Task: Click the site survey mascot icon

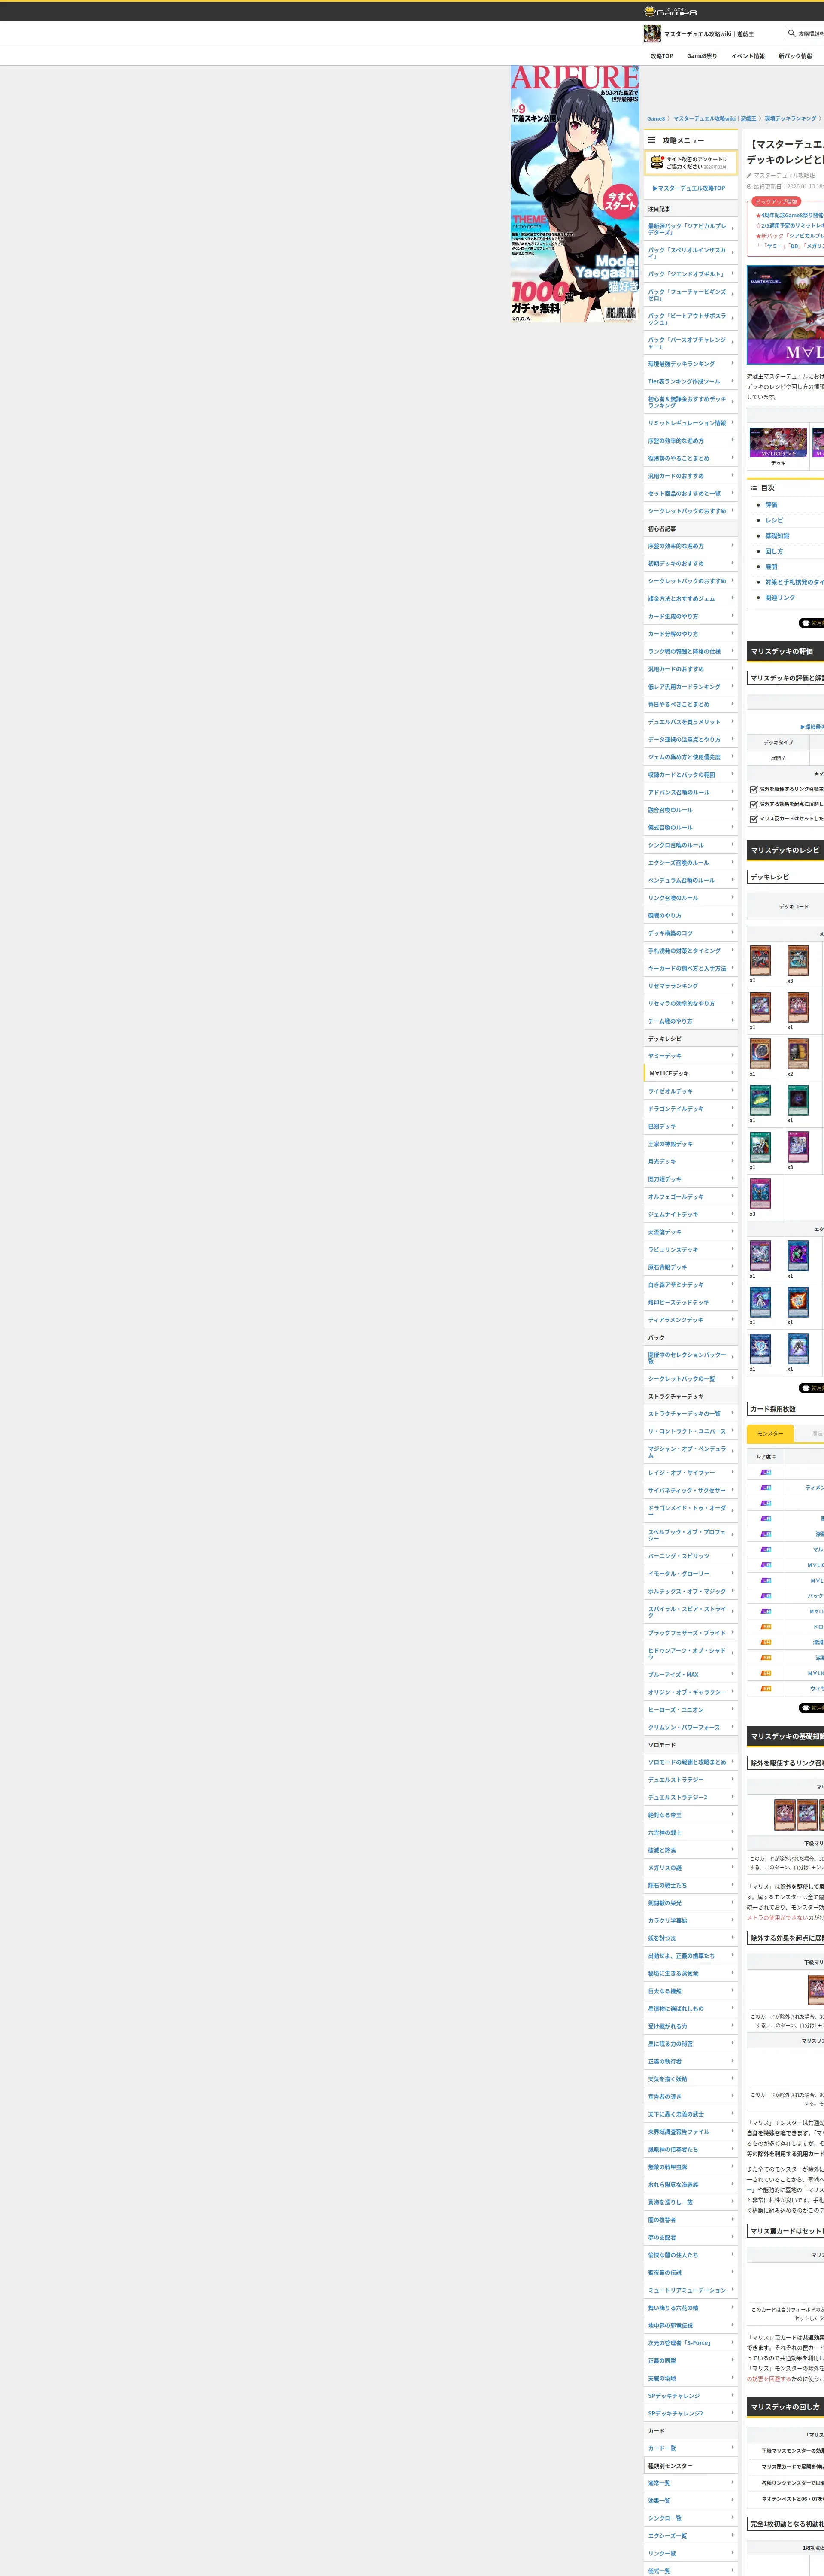Action: [x=657, y=162]
